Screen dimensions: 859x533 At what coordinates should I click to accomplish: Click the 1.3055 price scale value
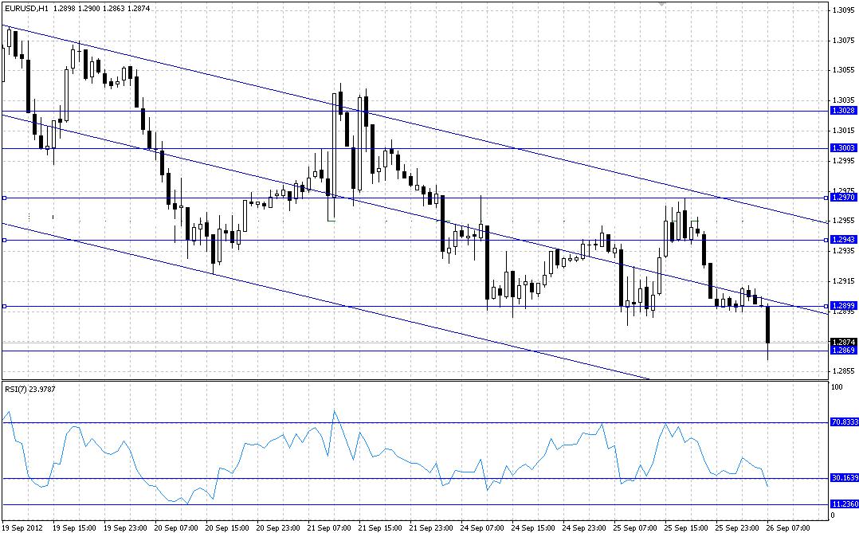tap(844, 69)
